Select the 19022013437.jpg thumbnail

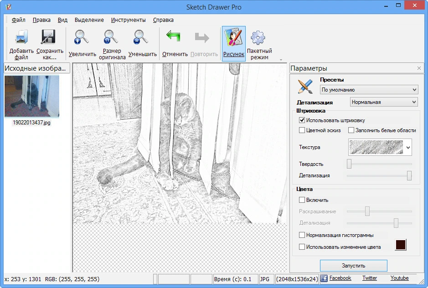tap(31, 96)
